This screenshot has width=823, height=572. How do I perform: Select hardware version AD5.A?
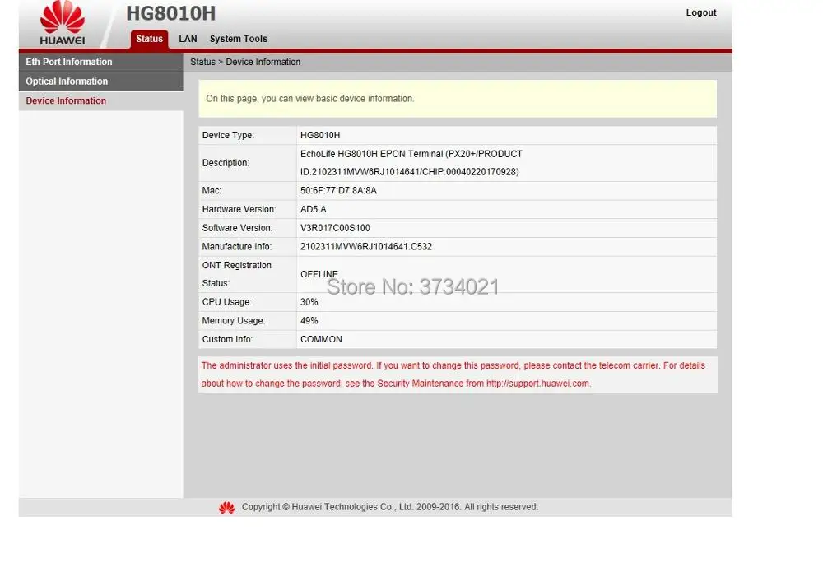pos(314,209)
